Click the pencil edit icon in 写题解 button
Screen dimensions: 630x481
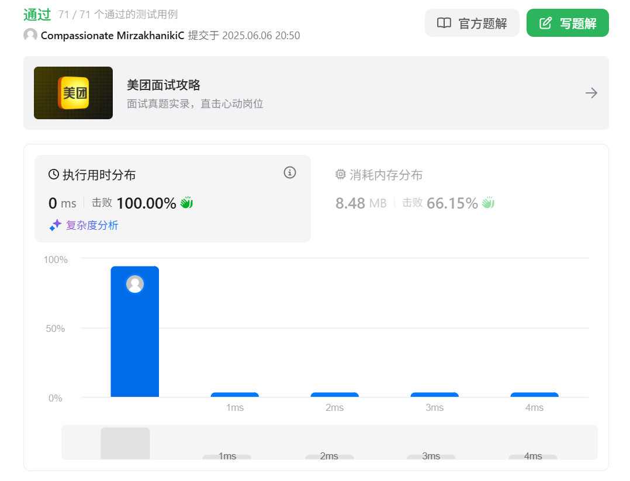(545, 23)
